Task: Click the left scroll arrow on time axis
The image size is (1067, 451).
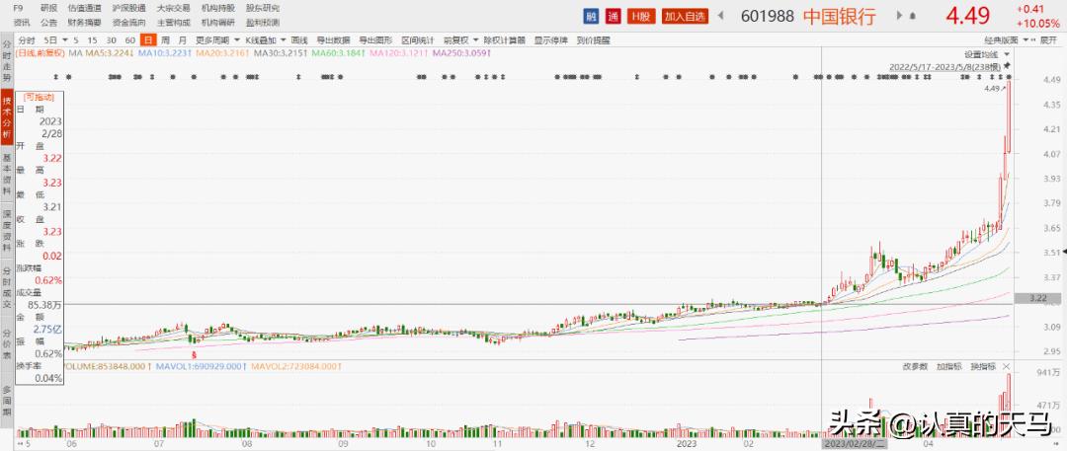Action: 19,443
